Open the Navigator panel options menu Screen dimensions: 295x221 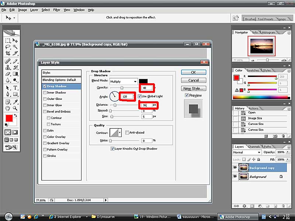point(289,33)
